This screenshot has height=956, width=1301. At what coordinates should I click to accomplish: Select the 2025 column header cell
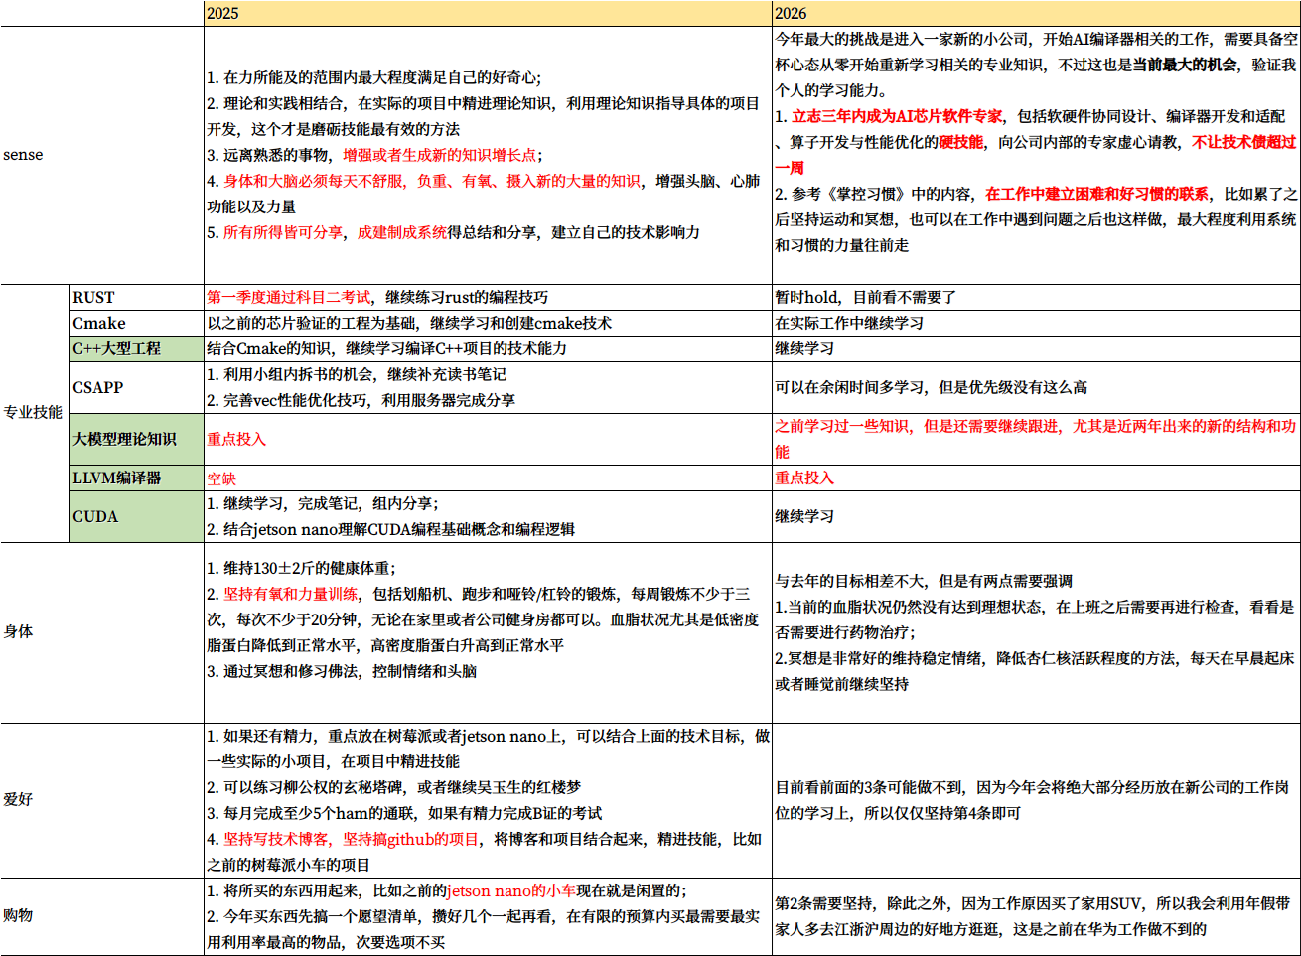click(487, 13)
